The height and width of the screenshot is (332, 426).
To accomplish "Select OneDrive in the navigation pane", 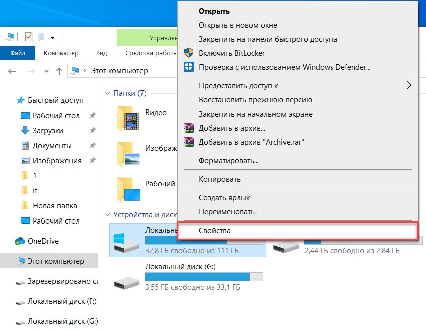I will click(43, 241).
